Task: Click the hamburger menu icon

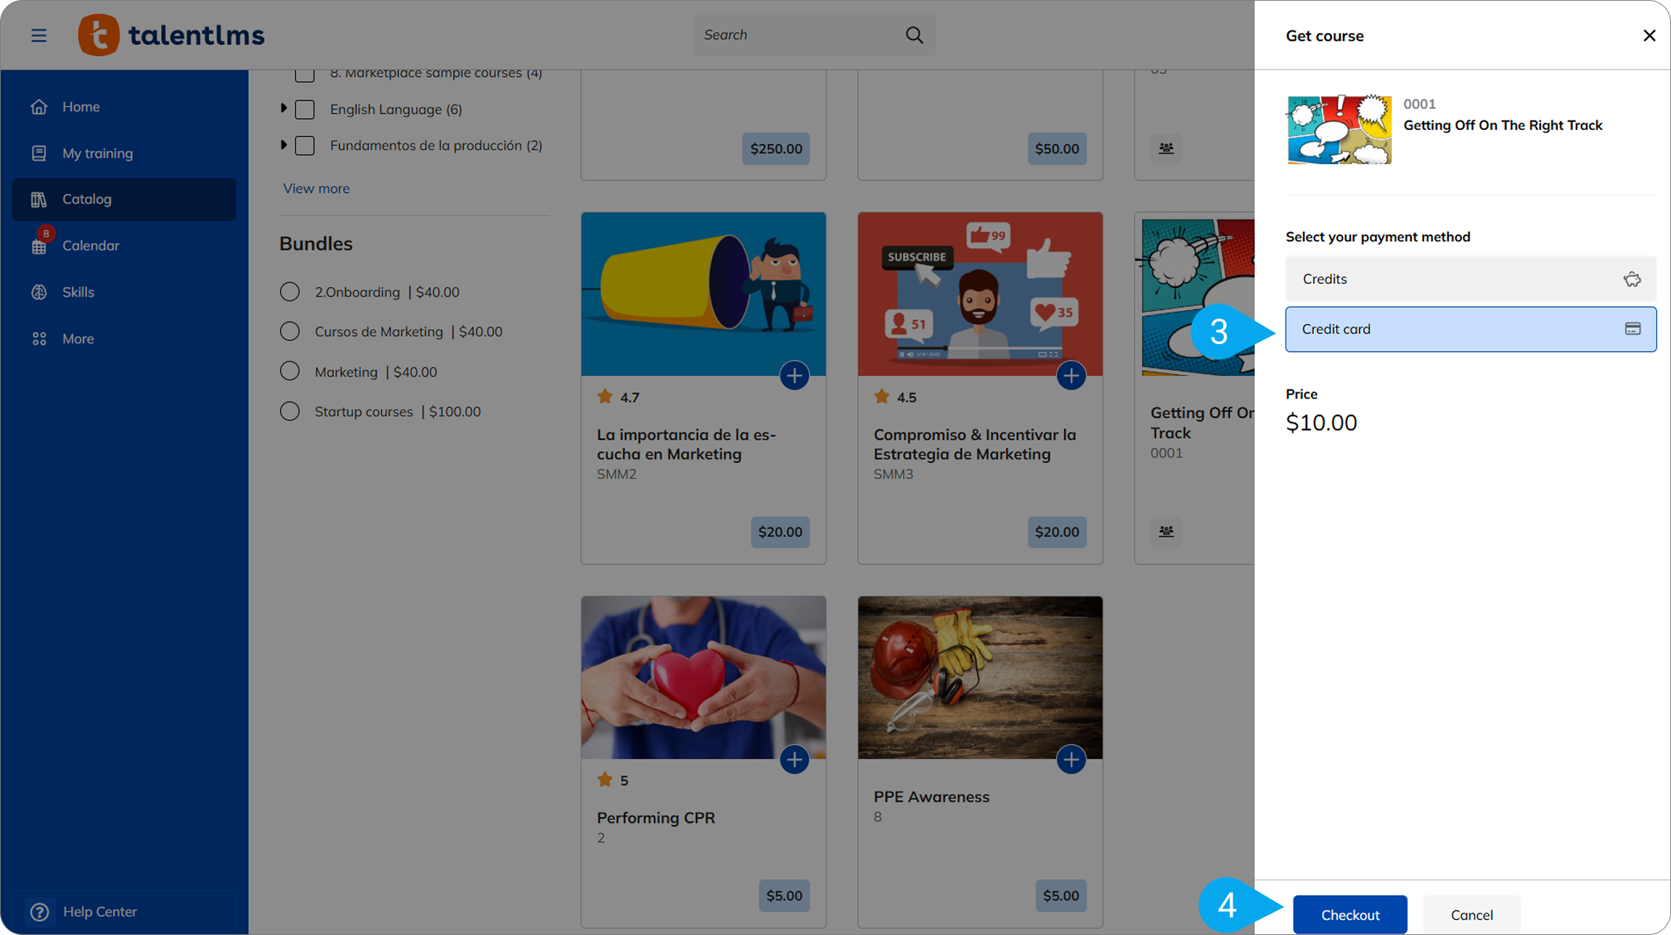Action: pyautogui.click(x=38, y=35)
